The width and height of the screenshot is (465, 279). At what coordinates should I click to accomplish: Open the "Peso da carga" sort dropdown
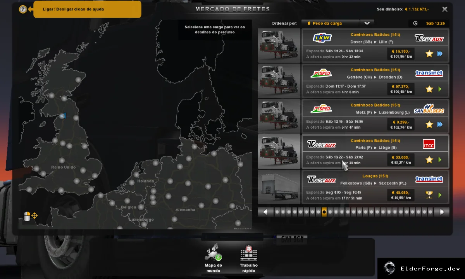pos(331,23)
